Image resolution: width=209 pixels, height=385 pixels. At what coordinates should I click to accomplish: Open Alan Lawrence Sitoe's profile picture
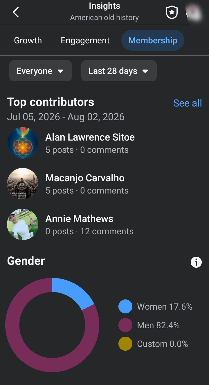point(23,143)
